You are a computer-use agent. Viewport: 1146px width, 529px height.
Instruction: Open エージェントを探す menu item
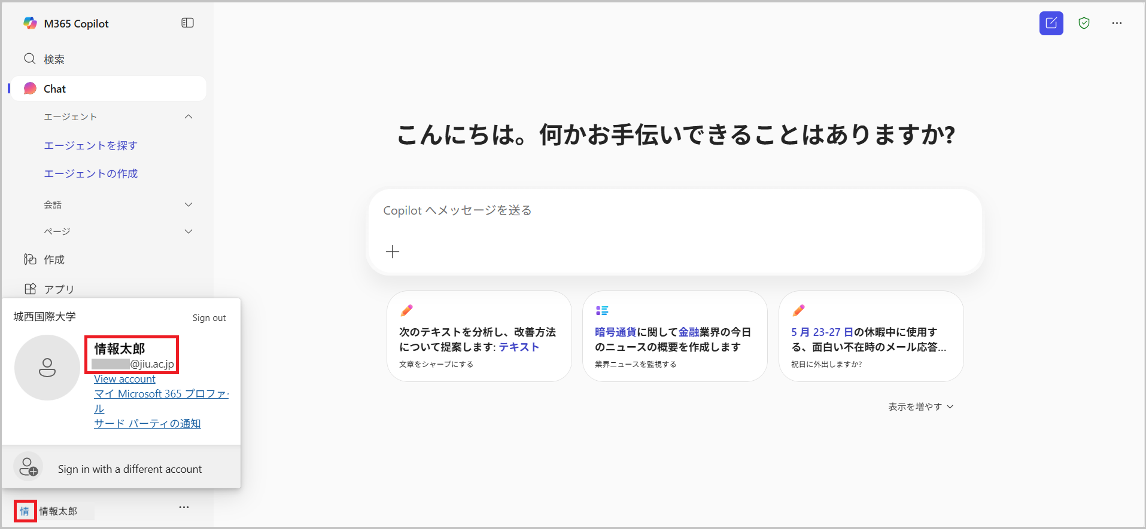90,145
